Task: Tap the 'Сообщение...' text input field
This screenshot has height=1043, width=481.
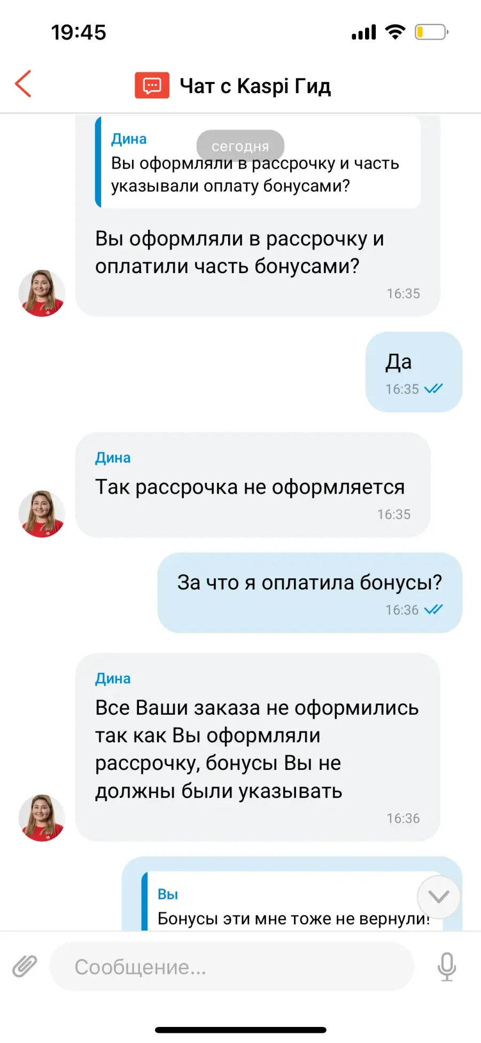Action: pyautogui.click(x=232, y=966)
